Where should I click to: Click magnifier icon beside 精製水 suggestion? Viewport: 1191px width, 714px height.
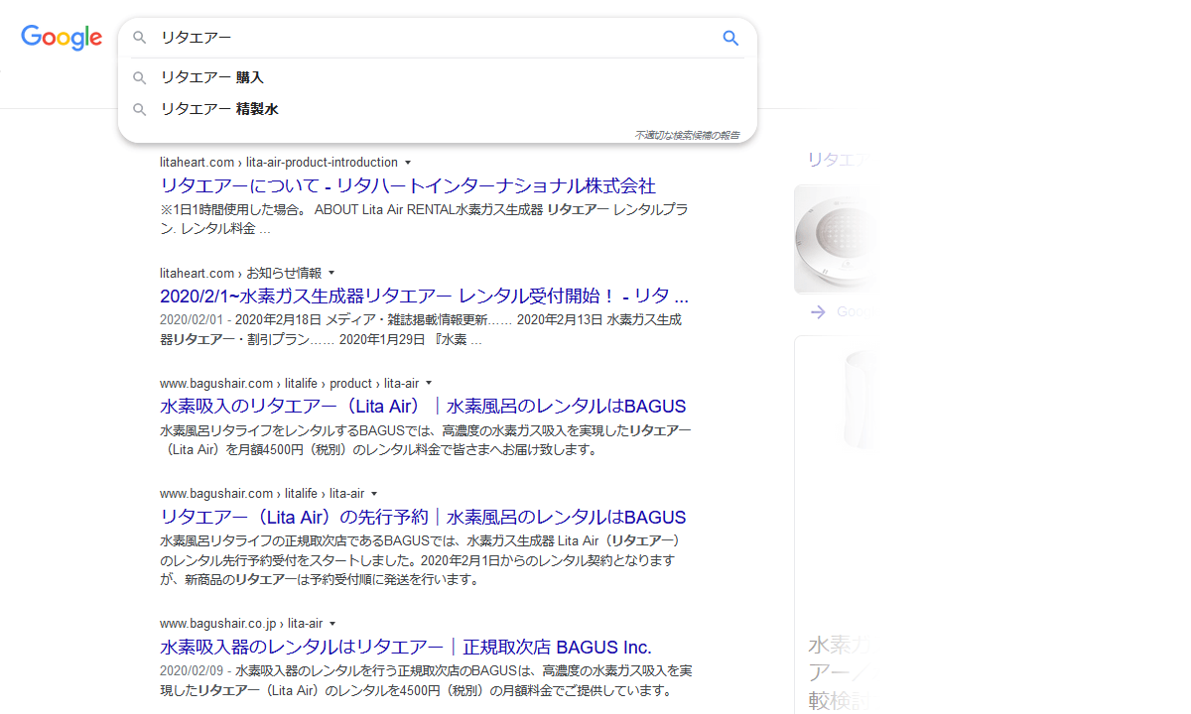[140, 109]
